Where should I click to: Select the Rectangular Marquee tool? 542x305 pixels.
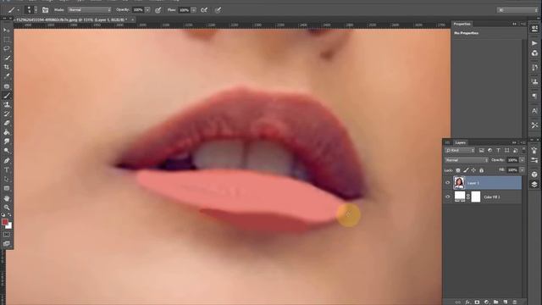point(7,40)
